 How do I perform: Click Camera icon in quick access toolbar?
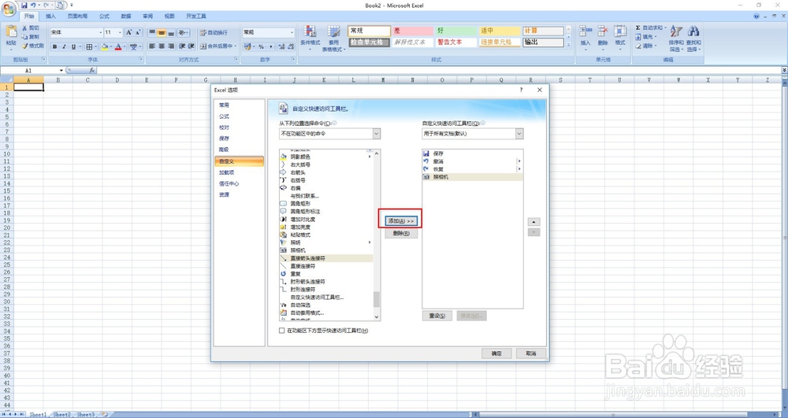(59, 5)
